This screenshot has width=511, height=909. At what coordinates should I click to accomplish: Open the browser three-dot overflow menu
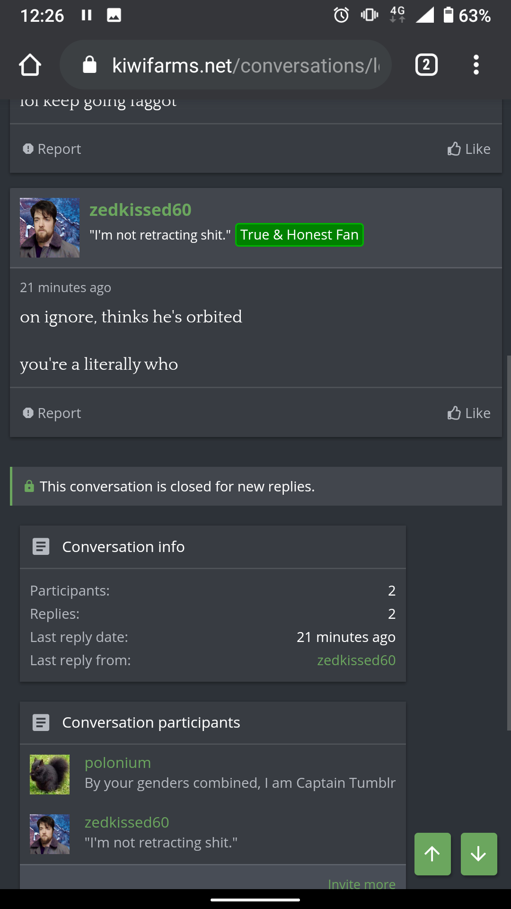tap(476, 65)
